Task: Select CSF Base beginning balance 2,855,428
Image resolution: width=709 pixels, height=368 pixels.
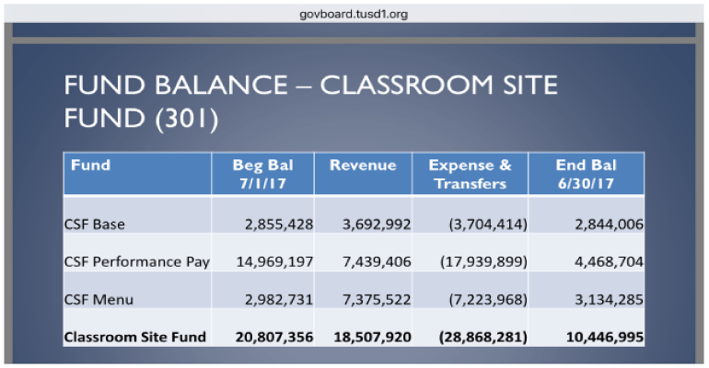Action: point(279,224)
